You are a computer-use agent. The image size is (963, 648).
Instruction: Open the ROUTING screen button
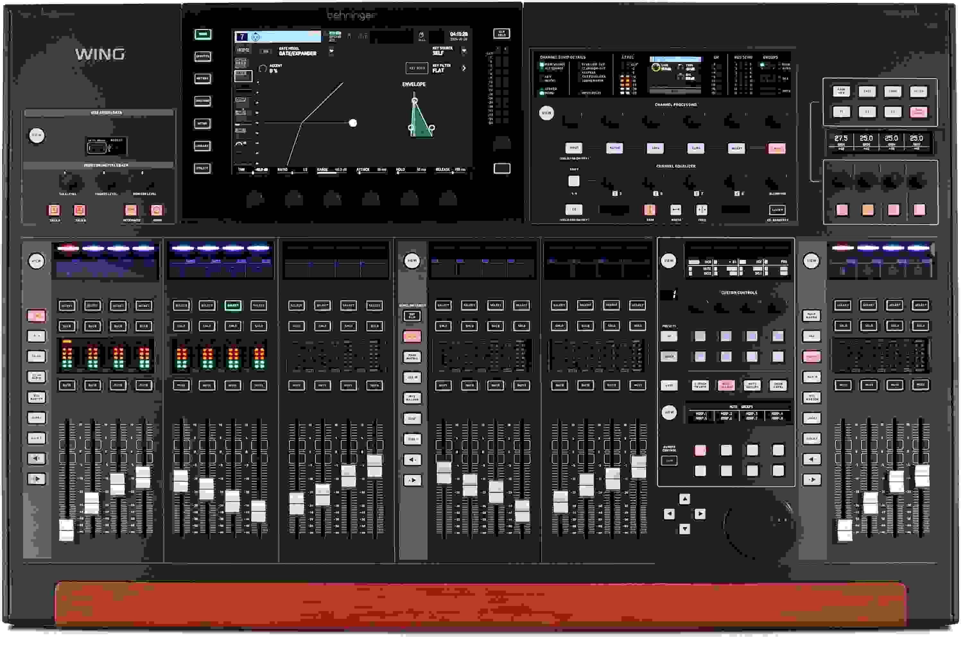pos(203,101)
